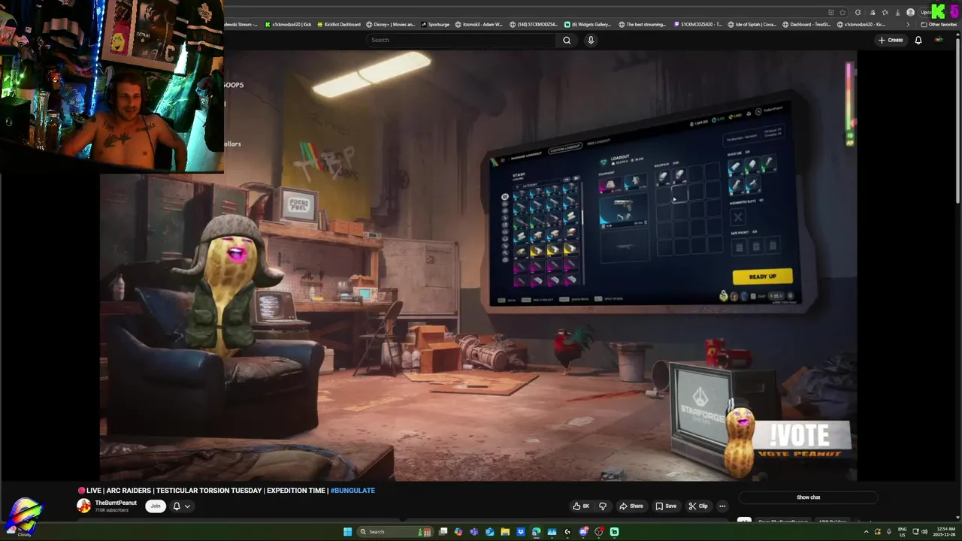
Task: Click the video player stream area
Action: point(478,266)
